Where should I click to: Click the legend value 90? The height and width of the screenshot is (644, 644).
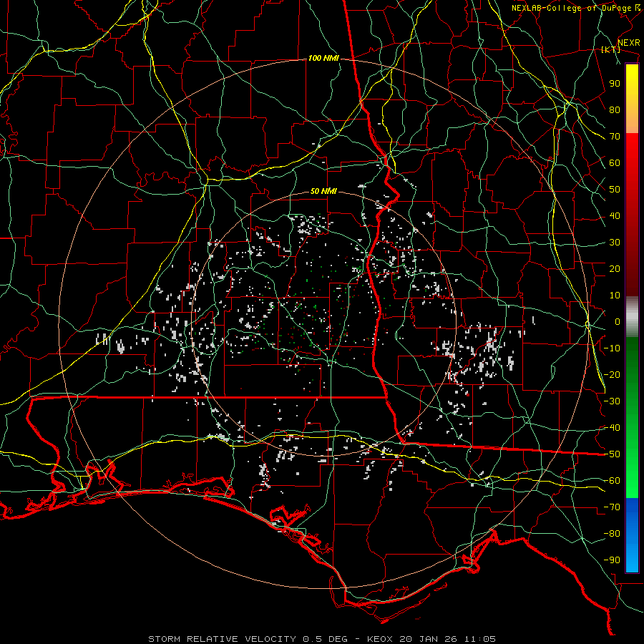(615, 84)
